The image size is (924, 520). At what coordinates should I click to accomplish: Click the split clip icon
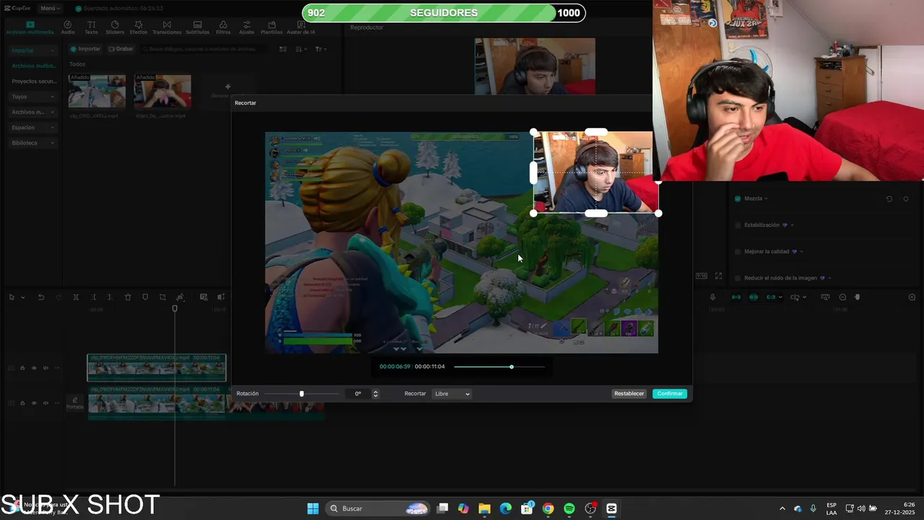pyautogui.click(x=76, y=297)
